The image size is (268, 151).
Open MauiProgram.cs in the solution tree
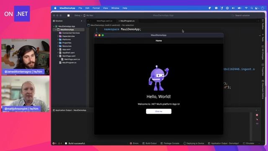[69, 62]
